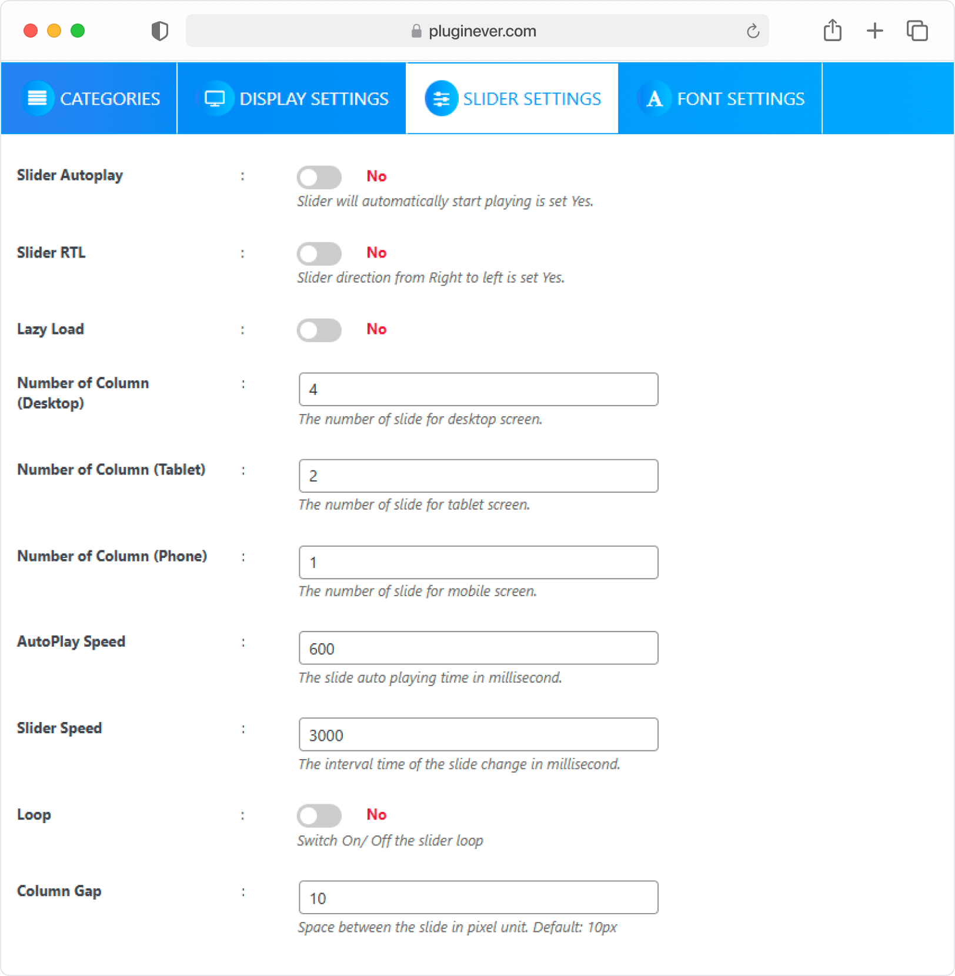
Task: Click the 'Slider Speed' label
Action: [x=59, y=728]
